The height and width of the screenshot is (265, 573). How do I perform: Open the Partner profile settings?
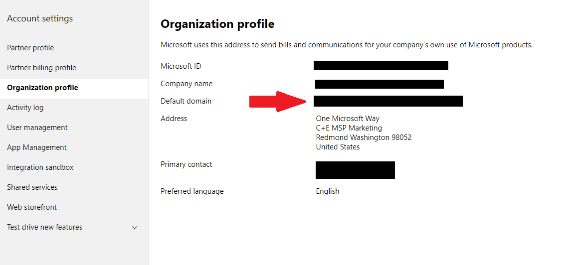coord(30,48)
